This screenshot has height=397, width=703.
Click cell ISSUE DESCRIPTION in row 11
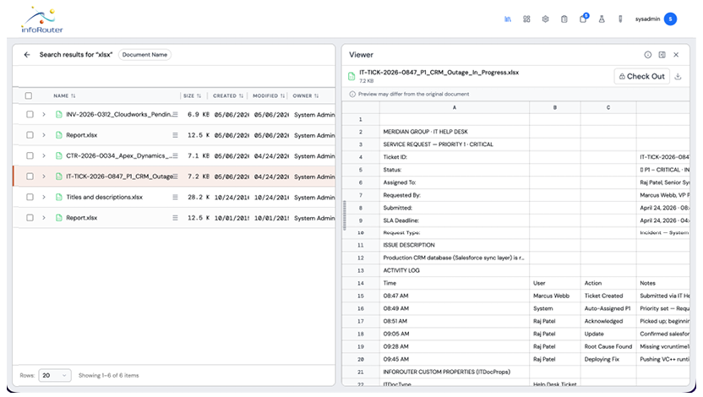pos(455,245)
